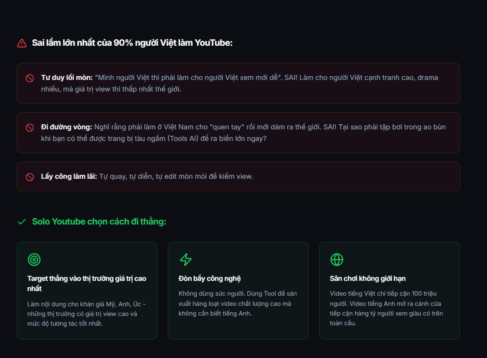Click the green lightning bolt icon
487x358 pixels.
(x=185, y=260)
